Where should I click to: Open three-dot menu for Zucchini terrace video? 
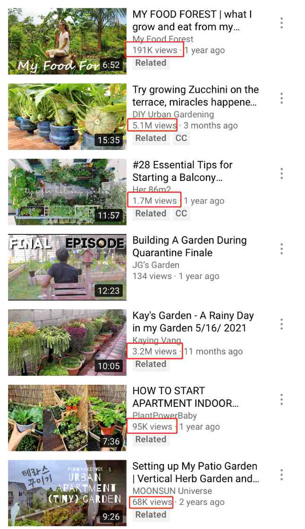point(281,98)
